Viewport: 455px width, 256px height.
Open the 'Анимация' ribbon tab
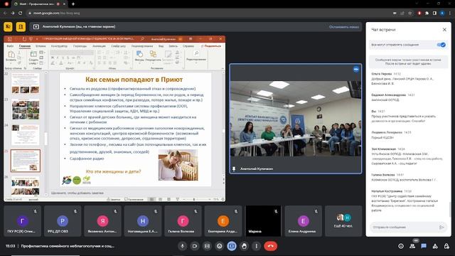pyautogui.click(x=99, y=46)
